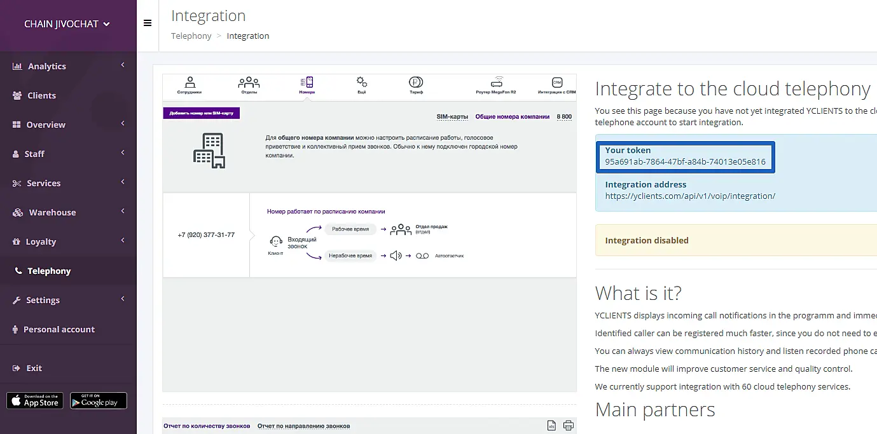Click the Settings wrench icon
877x434 pixels.
[17, 300]
